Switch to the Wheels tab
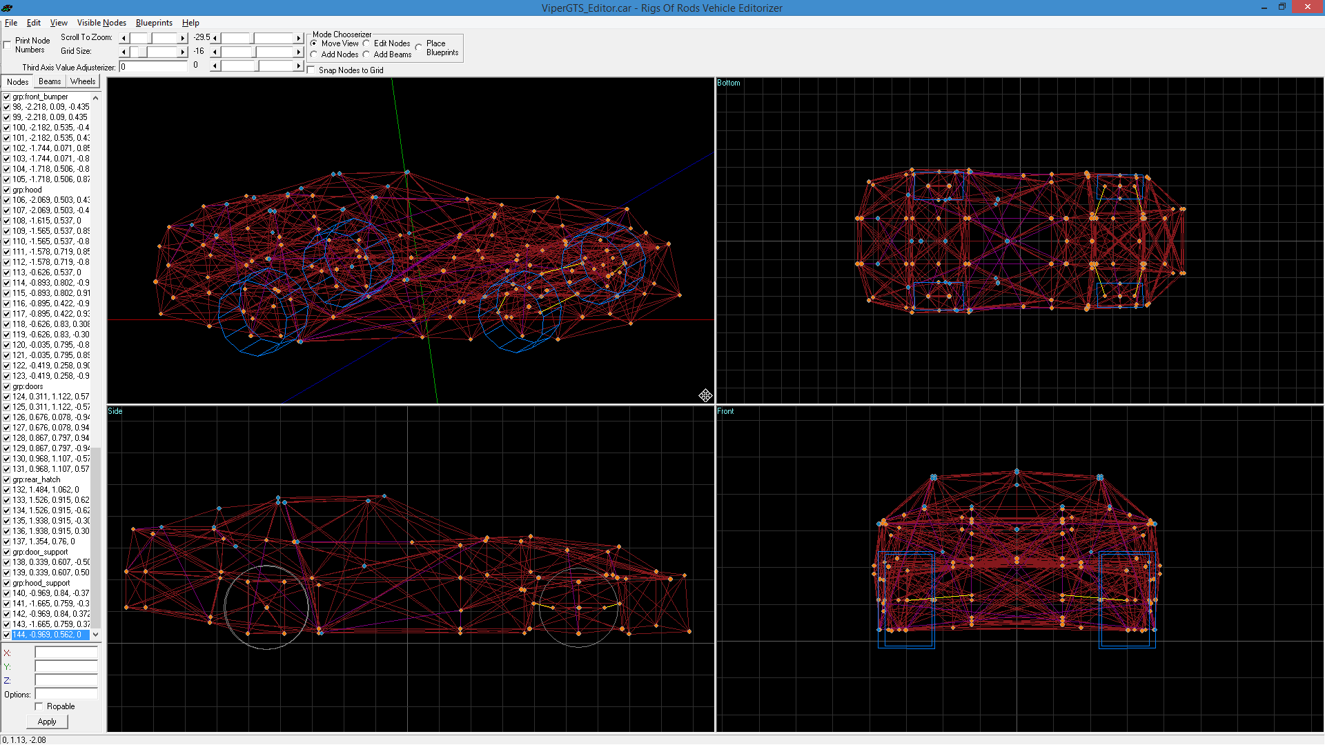The image size is (1325, 745). (83, 81)
